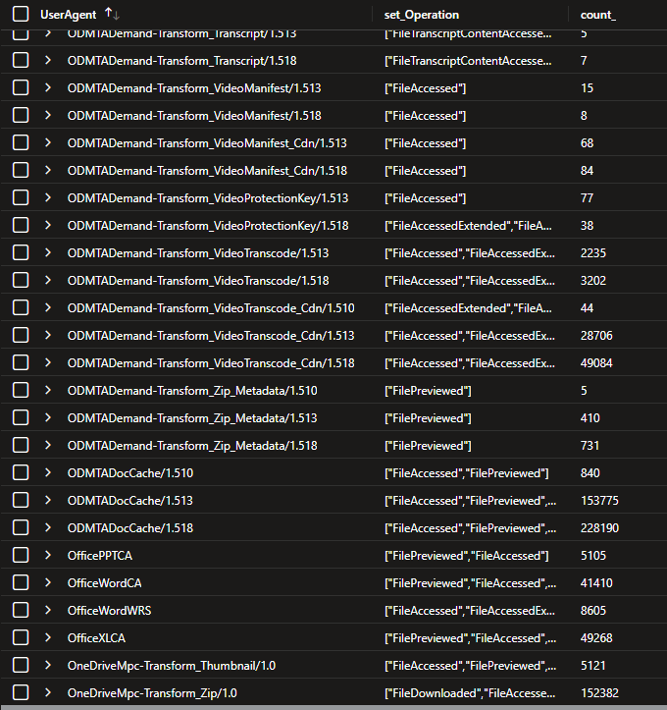667x710 pixels.
Task: Check the ODMTADemand-Transform_Transcript/1.518 row box
Action: pos(21,60)
